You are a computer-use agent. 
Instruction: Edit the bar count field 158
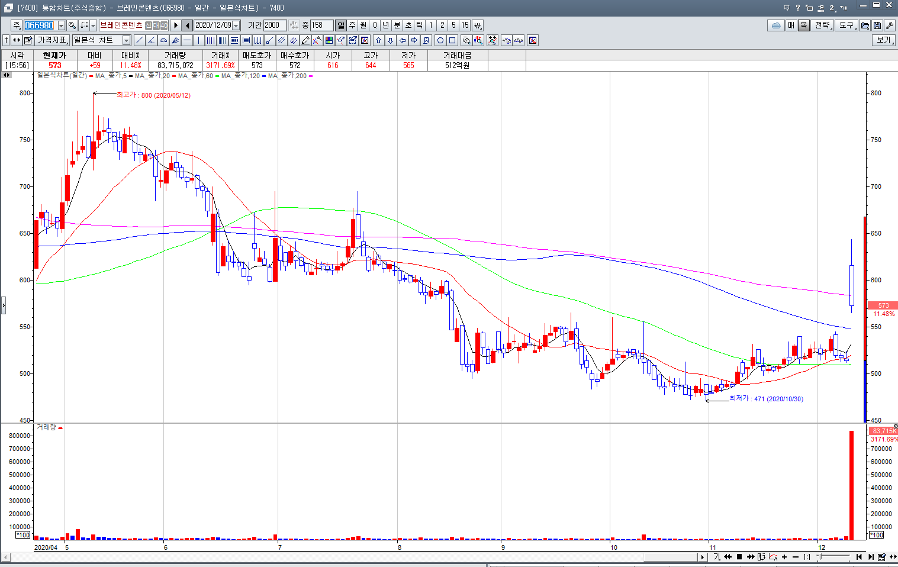click(x=321, y=25)
